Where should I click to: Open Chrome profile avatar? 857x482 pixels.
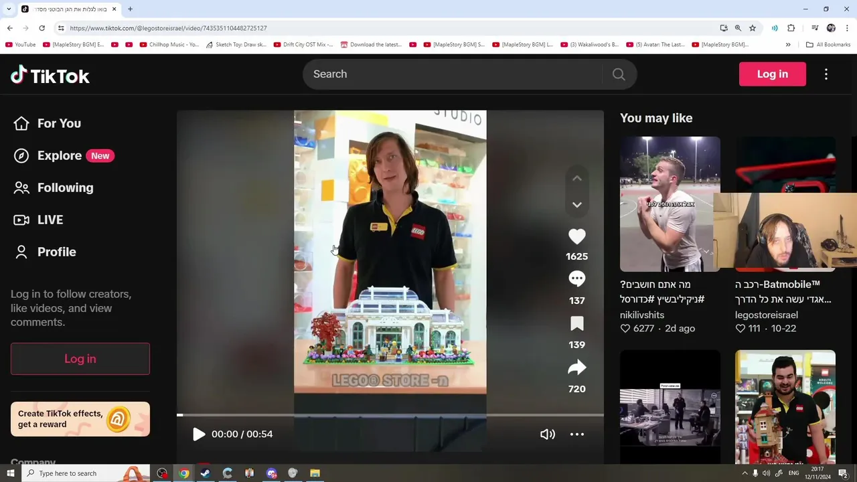pyautogui.click(x=831, y=28)
